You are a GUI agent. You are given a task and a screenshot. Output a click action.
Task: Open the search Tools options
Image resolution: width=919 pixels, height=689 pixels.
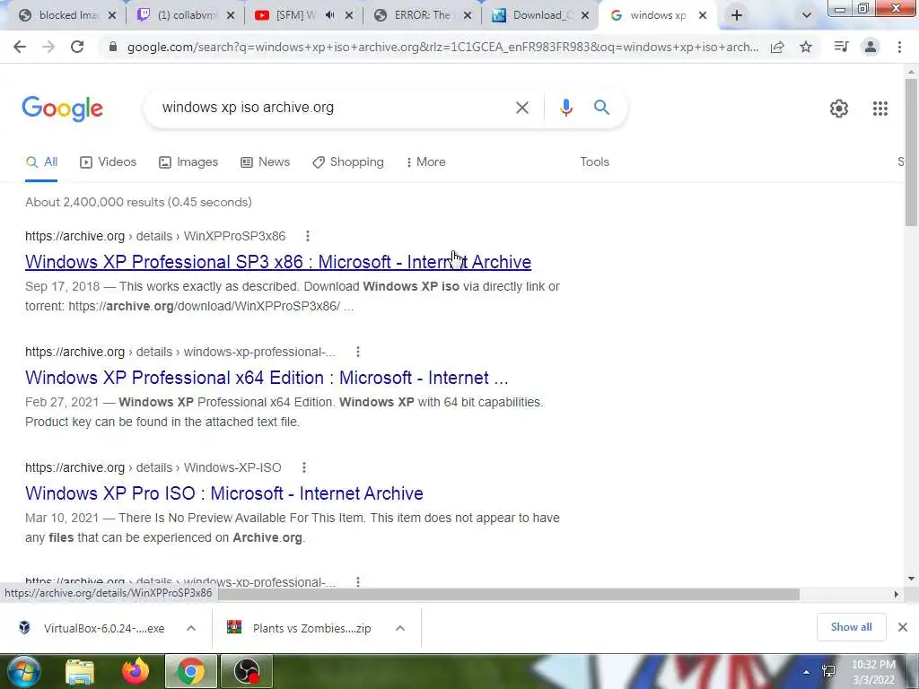[x=594, y=162]
